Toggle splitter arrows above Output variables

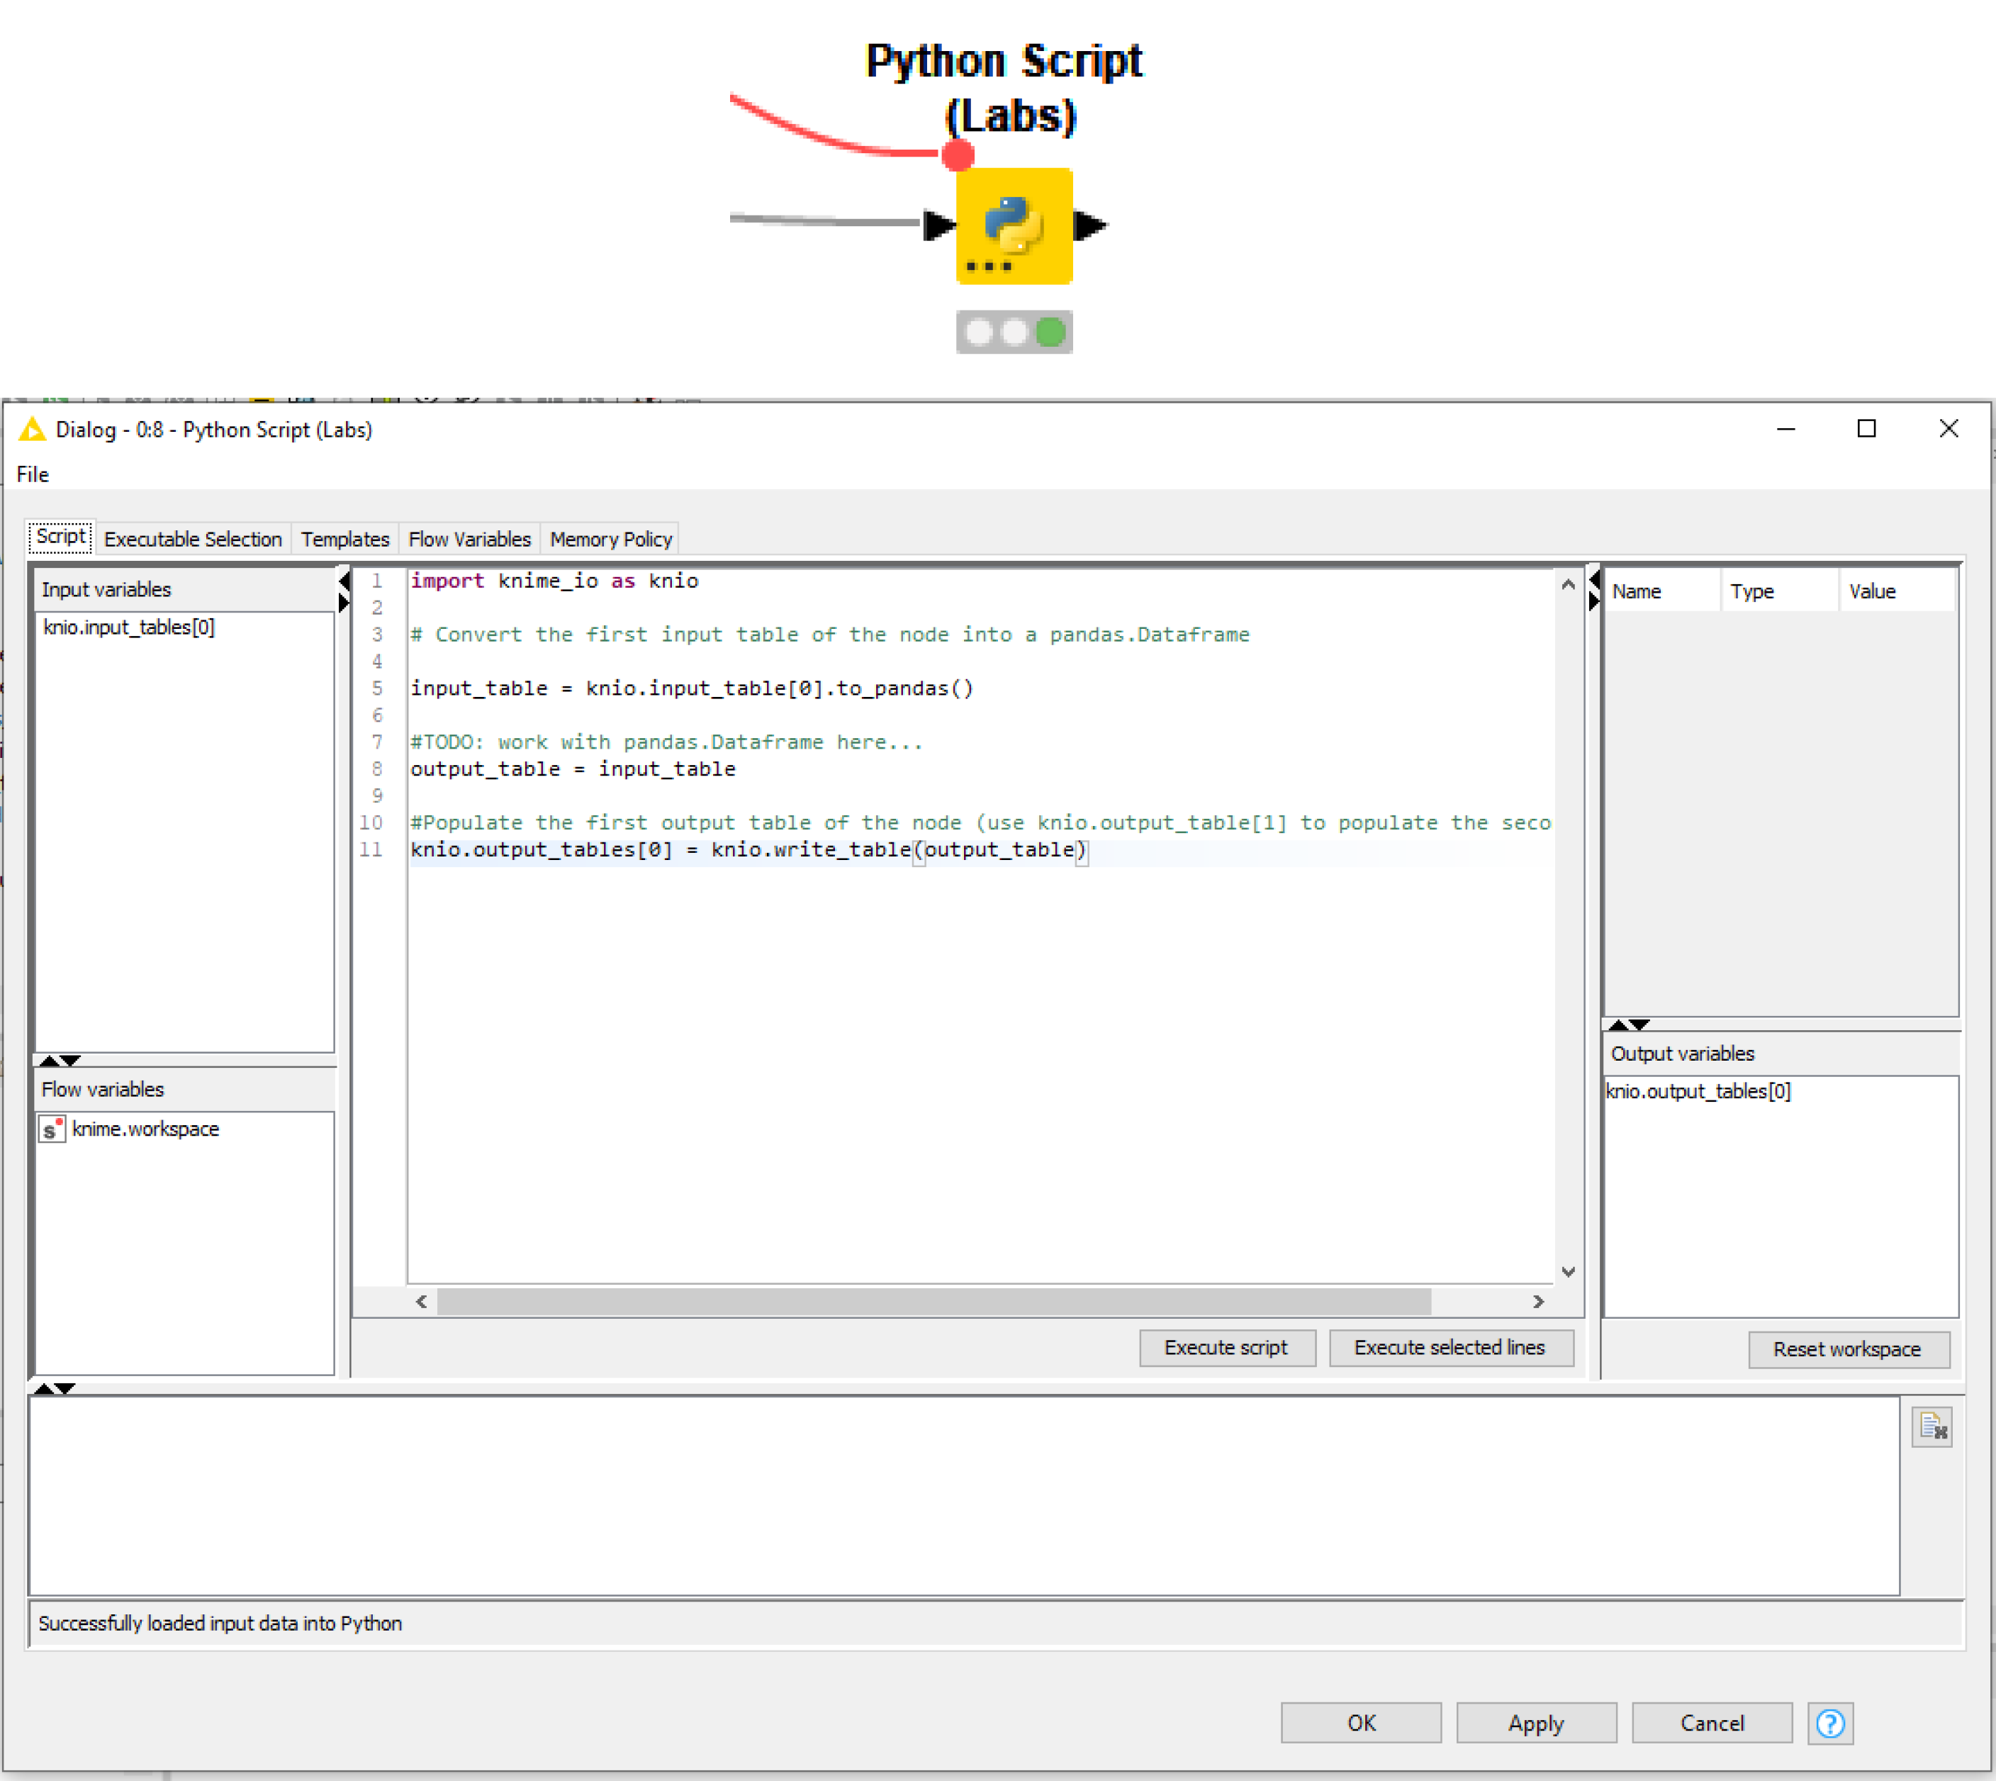(x=1629, y=1025)
